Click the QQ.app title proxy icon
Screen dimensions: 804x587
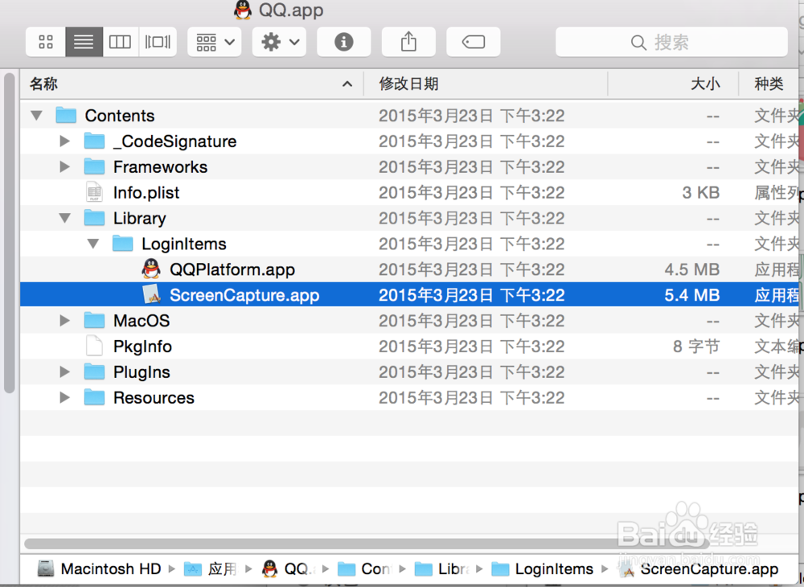tap(243, 10)
